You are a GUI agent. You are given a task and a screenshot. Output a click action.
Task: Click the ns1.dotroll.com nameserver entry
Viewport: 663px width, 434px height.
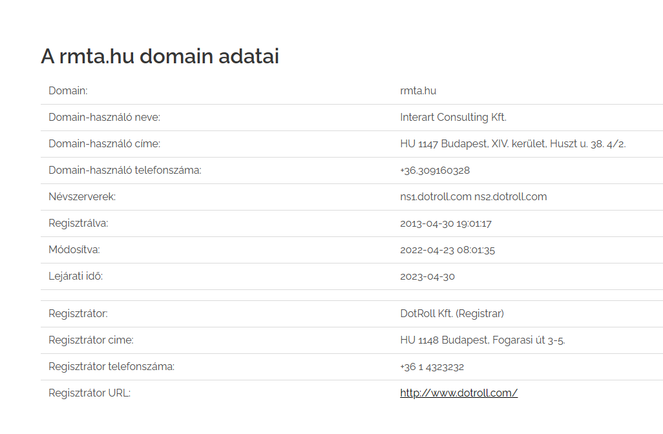[x=436, y=196]
